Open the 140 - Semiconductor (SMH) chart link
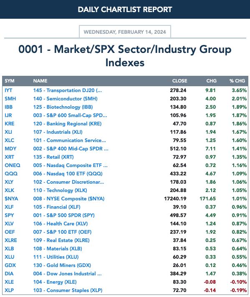The image size is (250, 297). click(65, 99)
